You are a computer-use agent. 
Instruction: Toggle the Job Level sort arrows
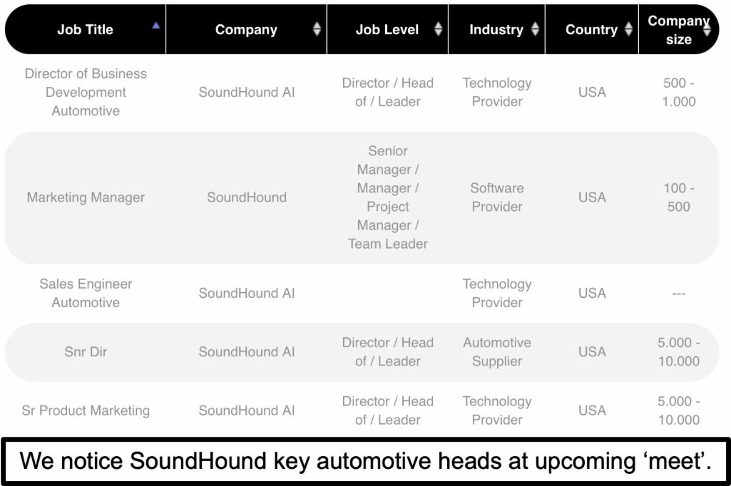[438, 29]
